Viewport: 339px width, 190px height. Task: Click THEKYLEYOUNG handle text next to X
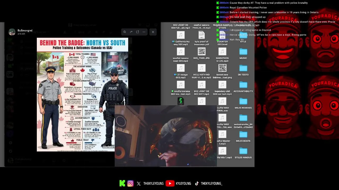tap(154, 183)
